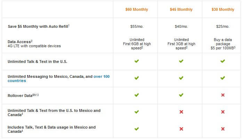Click the $60 plan Rollover Data checkmark
The width and height of the screenshot is (243, 139).
click(137, 95)
